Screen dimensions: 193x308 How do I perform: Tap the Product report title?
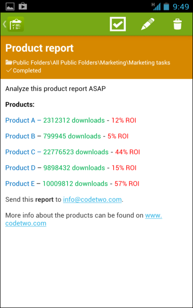click(39, 48)
